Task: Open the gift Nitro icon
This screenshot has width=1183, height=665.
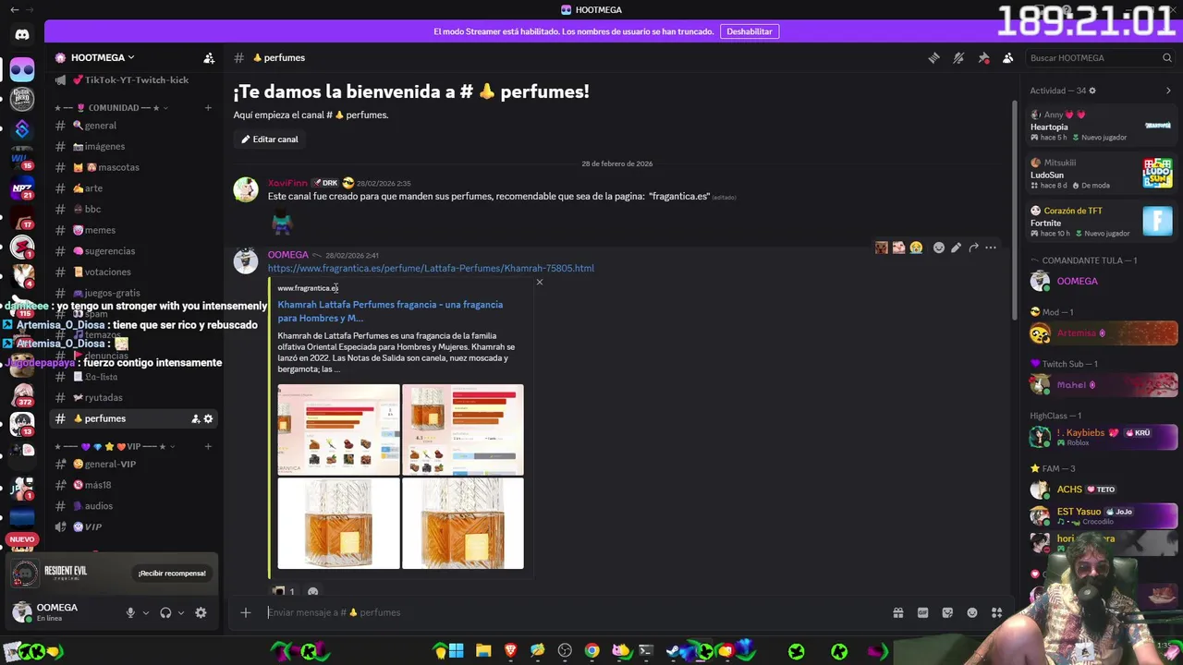Action: [897, 612]
